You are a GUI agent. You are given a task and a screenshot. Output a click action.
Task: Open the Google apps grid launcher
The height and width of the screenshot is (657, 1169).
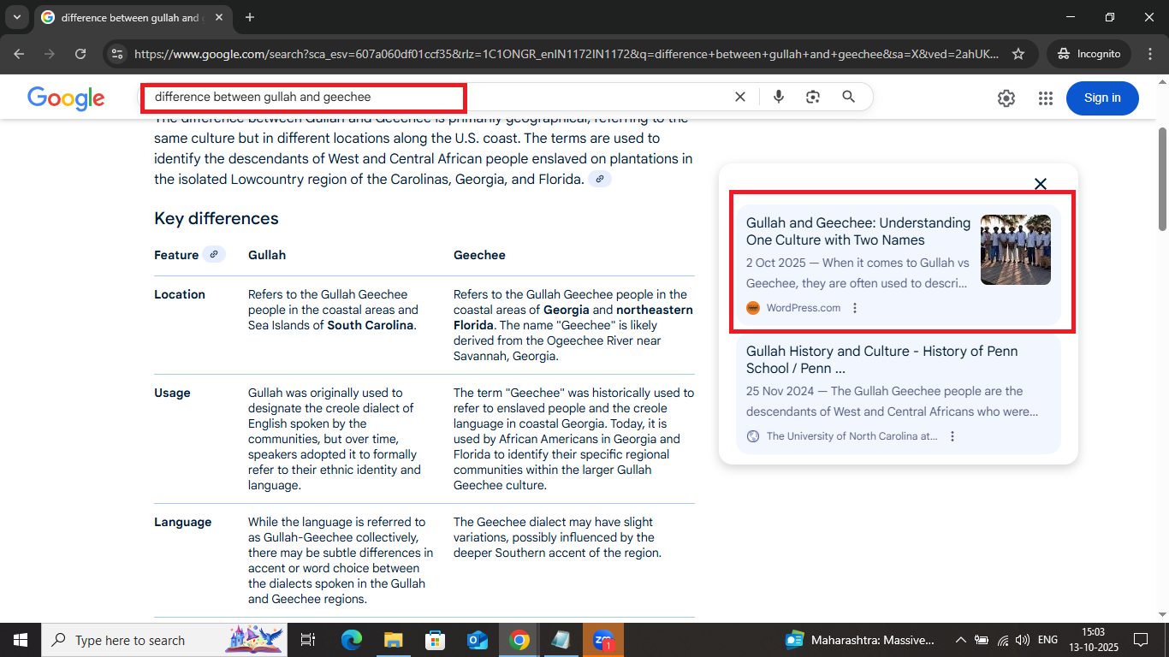(x=1046, y=98)
